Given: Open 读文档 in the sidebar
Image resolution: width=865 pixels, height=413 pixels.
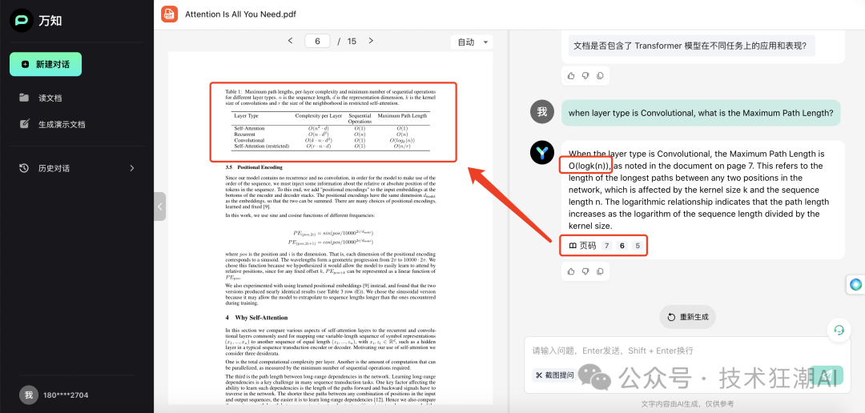Looking at the screenshot, I should click(50, 98).
